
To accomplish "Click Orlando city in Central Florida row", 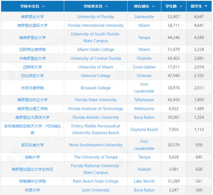I will [x=144, y=58].
